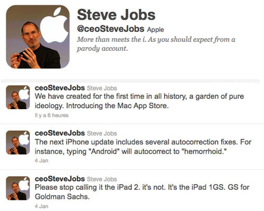The width and height of the screenshot is (264, 211).
Task: Open ceoSteveJobs username on first tweet
Action: [60, 88]
